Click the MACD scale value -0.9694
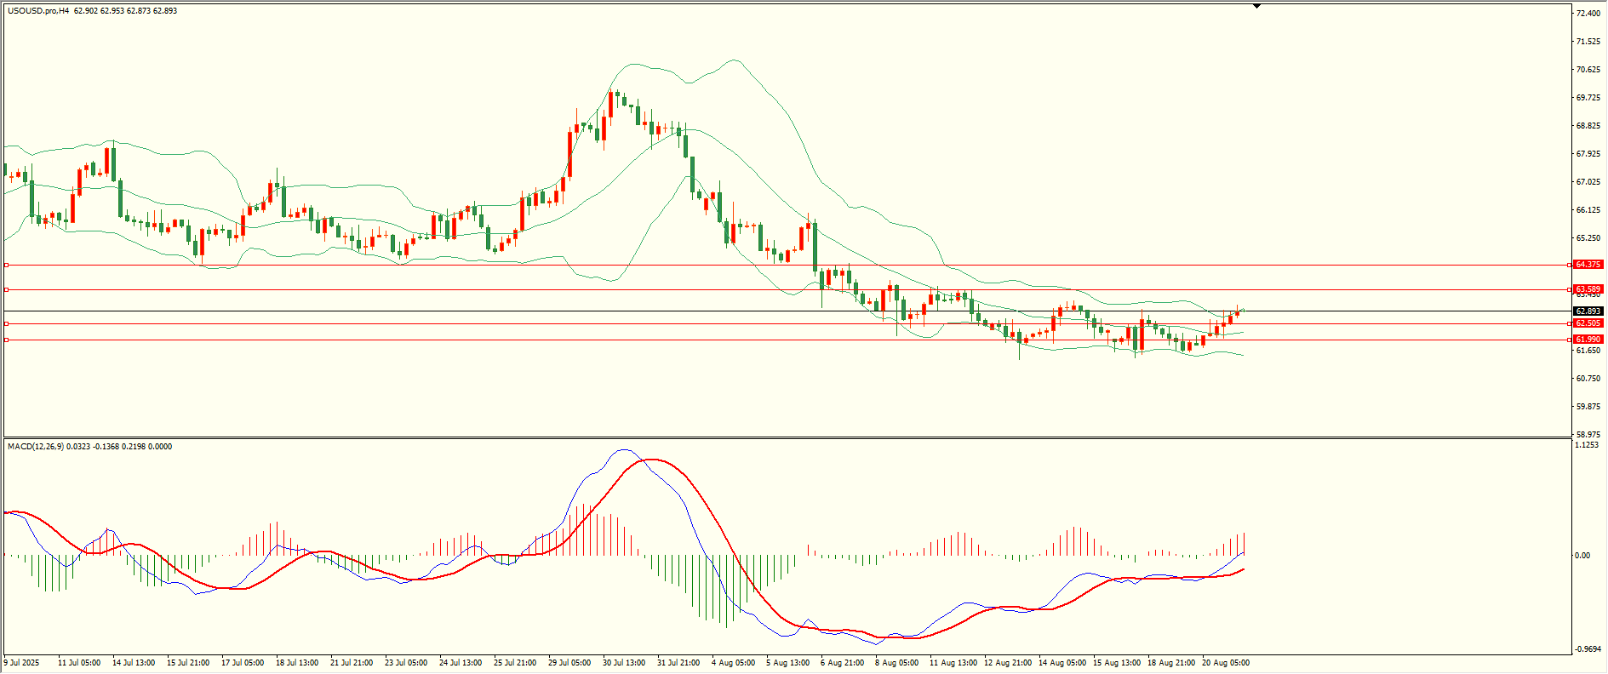Image resolution: width=1608 pixels, height=674 pixels. point(1588,649)
